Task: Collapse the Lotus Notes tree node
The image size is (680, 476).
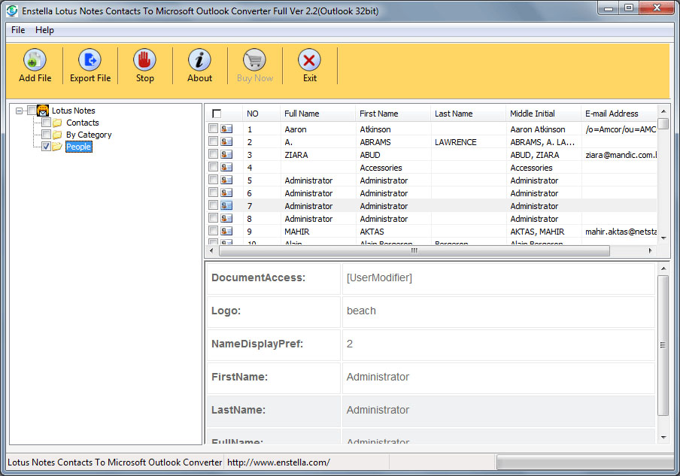Action: tap(19, 111)
